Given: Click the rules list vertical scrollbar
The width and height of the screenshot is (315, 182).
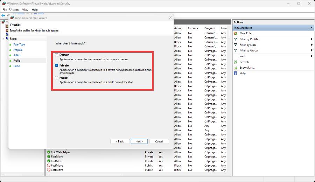Looking at the screenshot, I should pyautogui.click(x=229, y=34).
